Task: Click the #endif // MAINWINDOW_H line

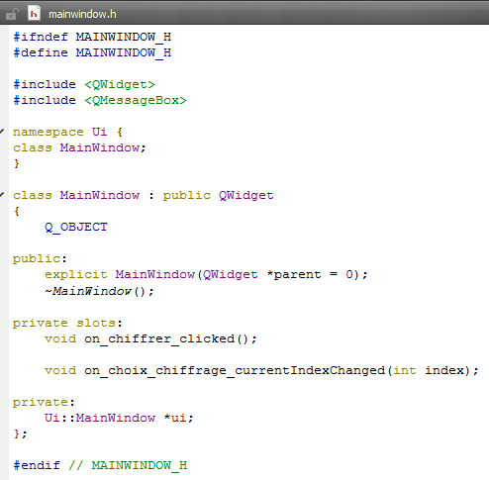Action: tap(100, 465)
